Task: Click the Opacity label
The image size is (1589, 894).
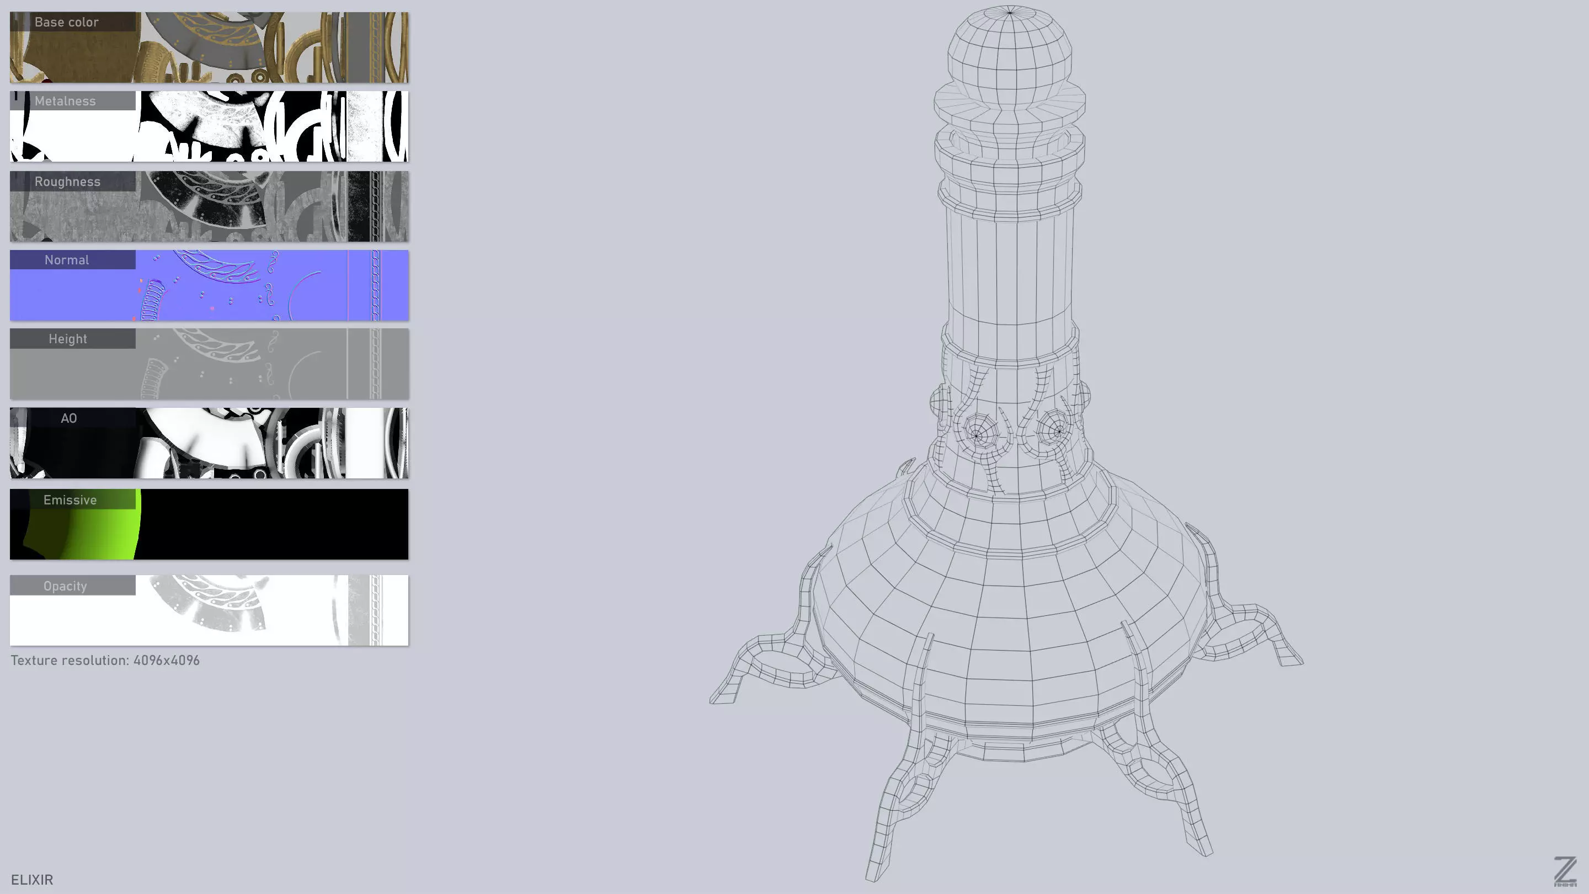Action: pos(65,586)
